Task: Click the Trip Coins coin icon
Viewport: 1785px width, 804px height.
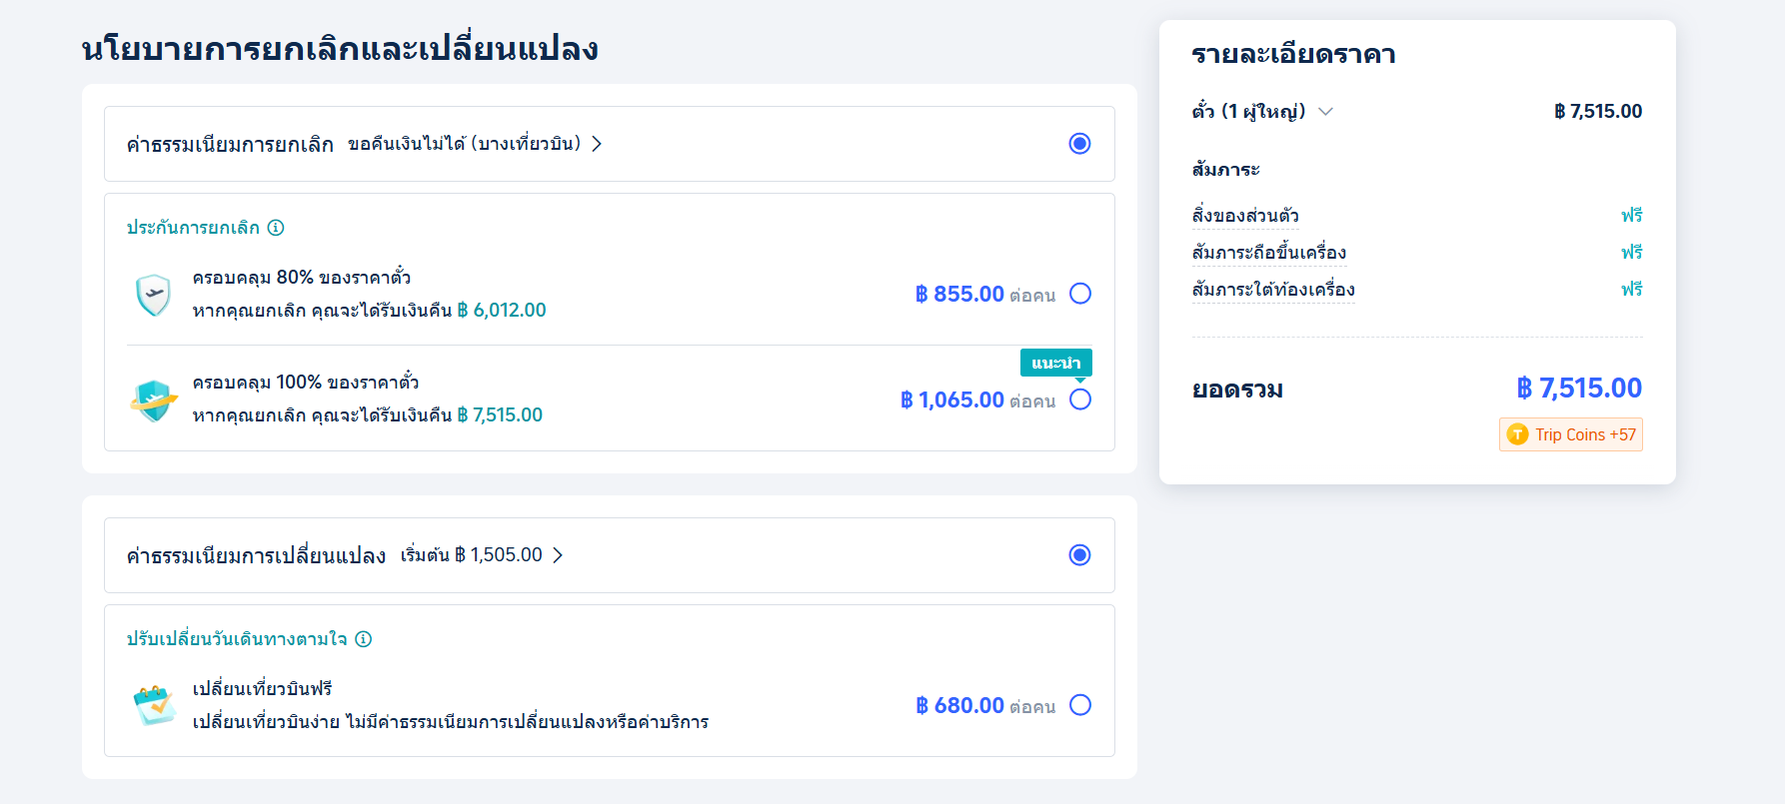Action: click(1517, 434)
